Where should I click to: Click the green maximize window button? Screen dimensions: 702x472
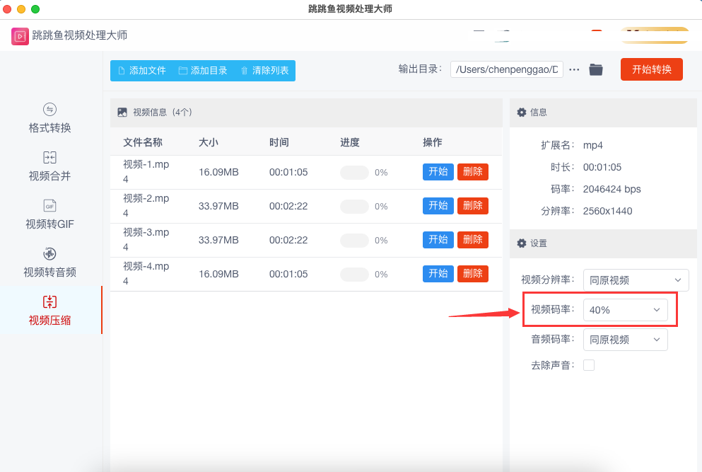pyautogui.click(x=35, y=9)
